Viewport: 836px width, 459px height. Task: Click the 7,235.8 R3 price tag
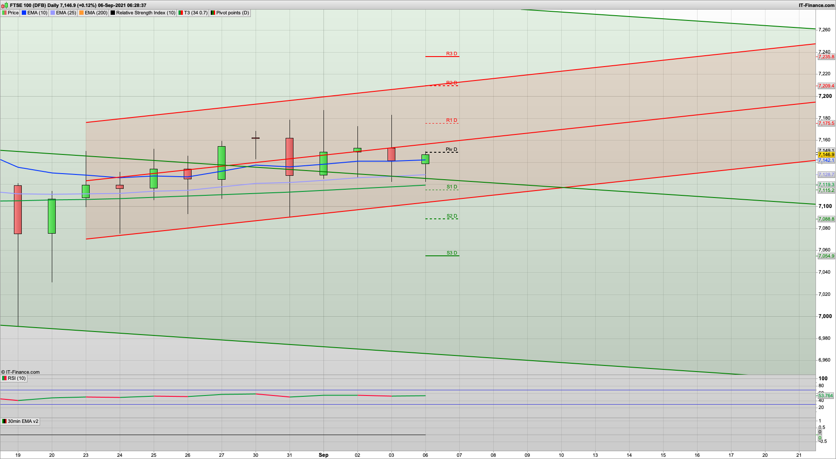(x=826, y=57)
